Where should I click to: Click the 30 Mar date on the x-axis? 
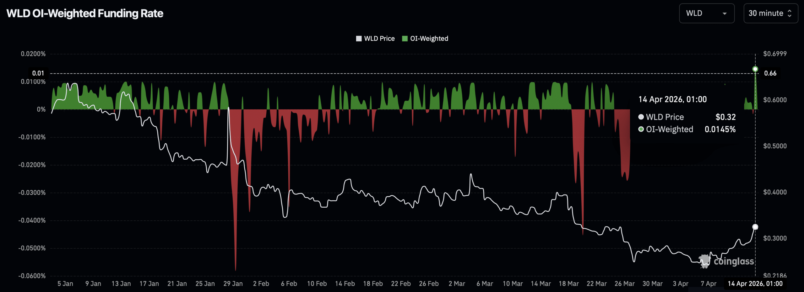(x=653, y=284)
